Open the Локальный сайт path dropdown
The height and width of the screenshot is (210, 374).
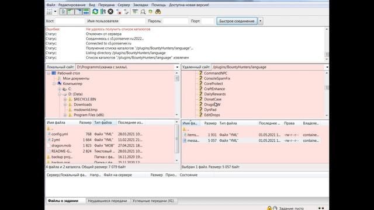pyautogui.click(x=177, y=67)
